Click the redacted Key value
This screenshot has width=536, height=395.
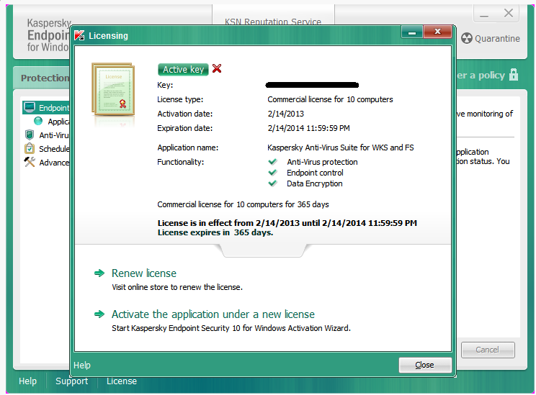tap(312, 85)
